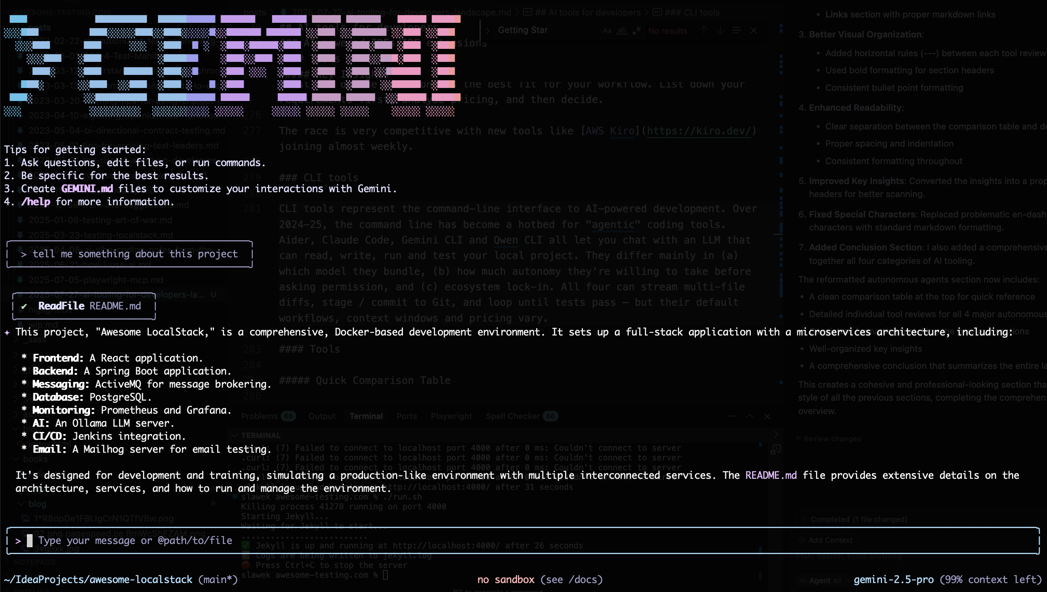The height and width of the screenshot is (592, 1047).
Task: Open 2025-01-08-testing-art-of-war.md in the explorer
Action: tap(100, 220)
